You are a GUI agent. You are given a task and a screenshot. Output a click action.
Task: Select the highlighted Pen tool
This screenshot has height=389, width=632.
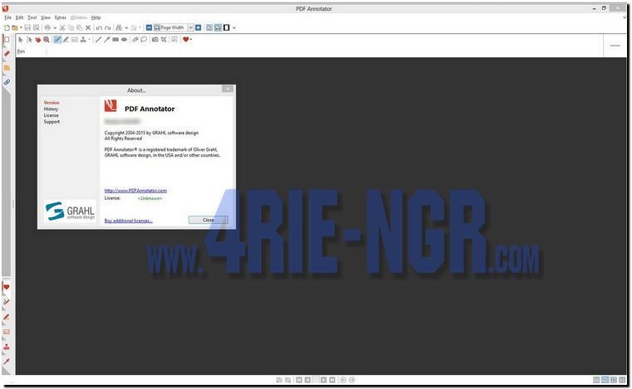[57, 40]
